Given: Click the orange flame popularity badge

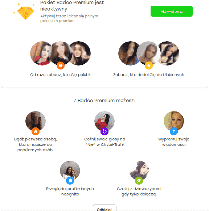Looking at the screenshot, I should pos(36,131).
